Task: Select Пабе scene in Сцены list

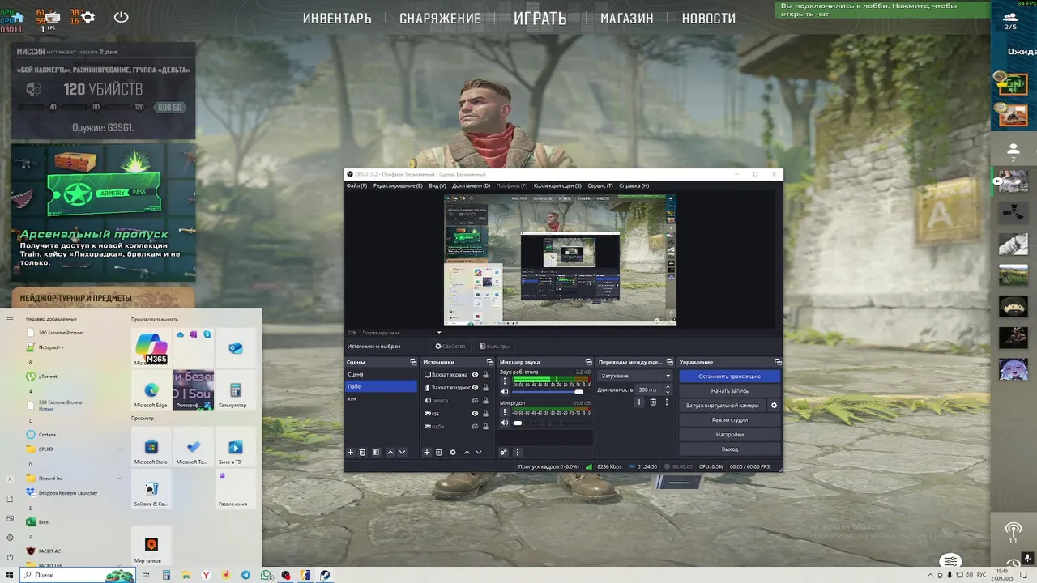Action: point(381,387)
